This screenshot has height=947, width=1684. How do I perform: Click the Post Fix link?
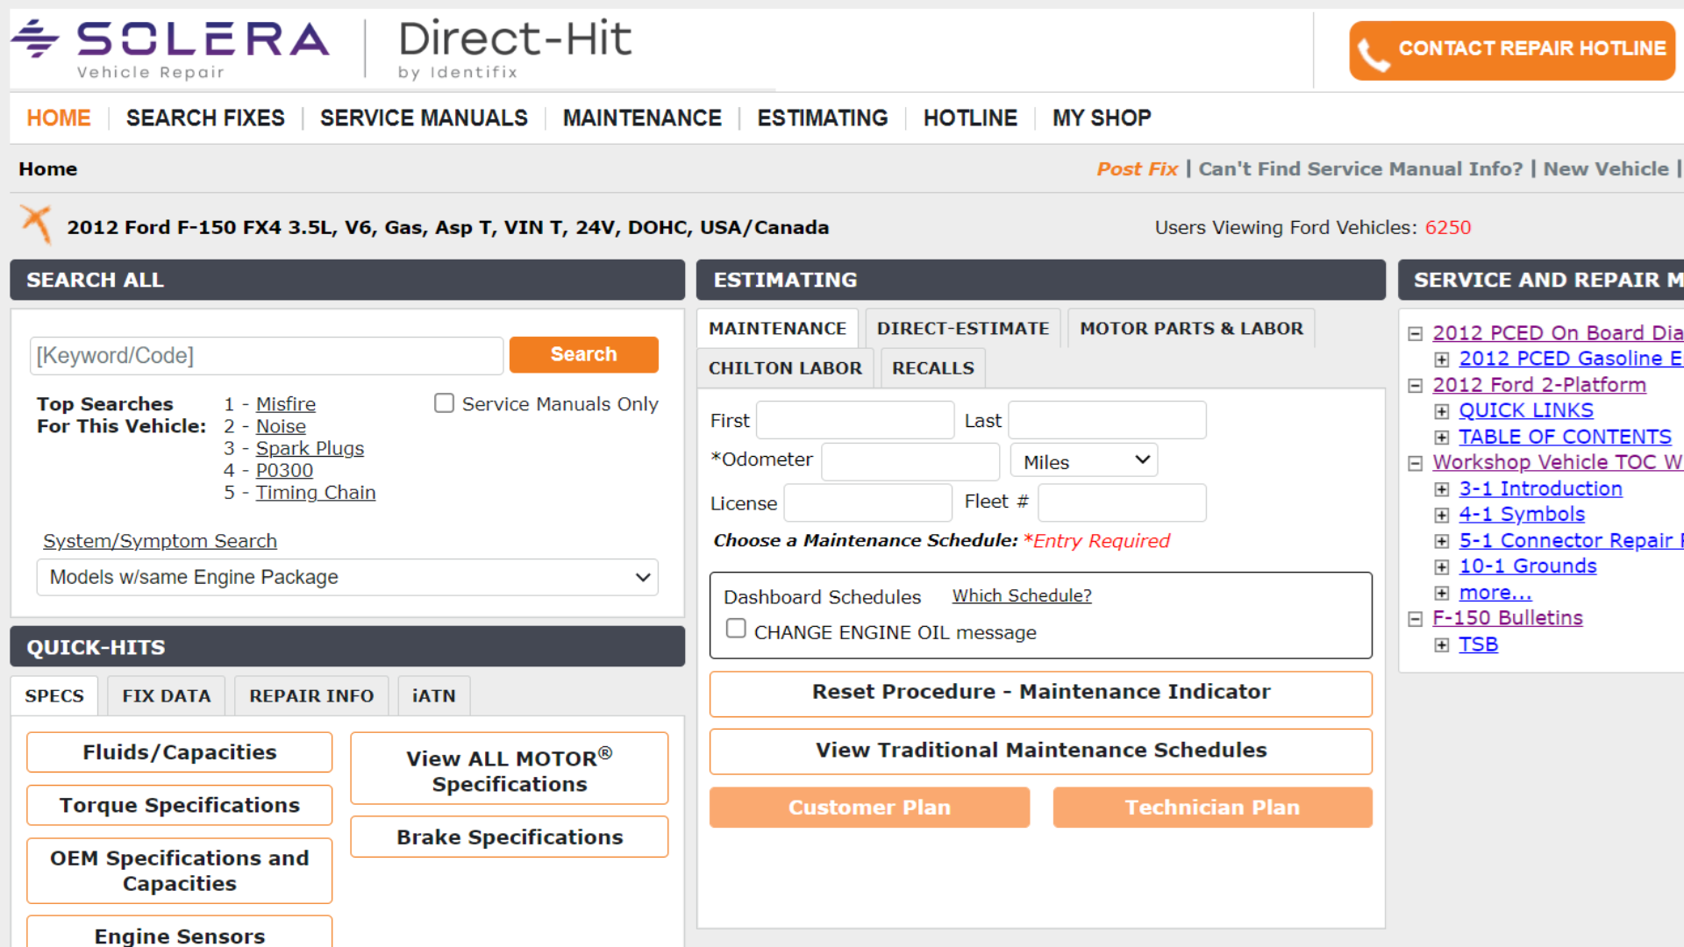tap(1137, 169)
